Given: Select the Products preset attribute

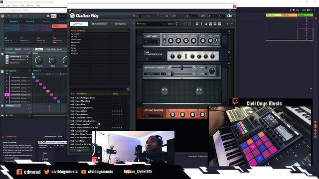Looking at the screenshot, I should (74, 54).
